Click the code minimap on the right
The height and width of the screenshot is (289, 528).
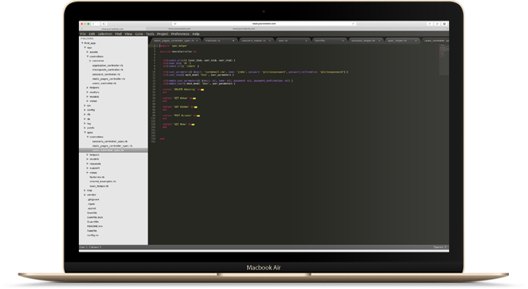click(444, 59)
